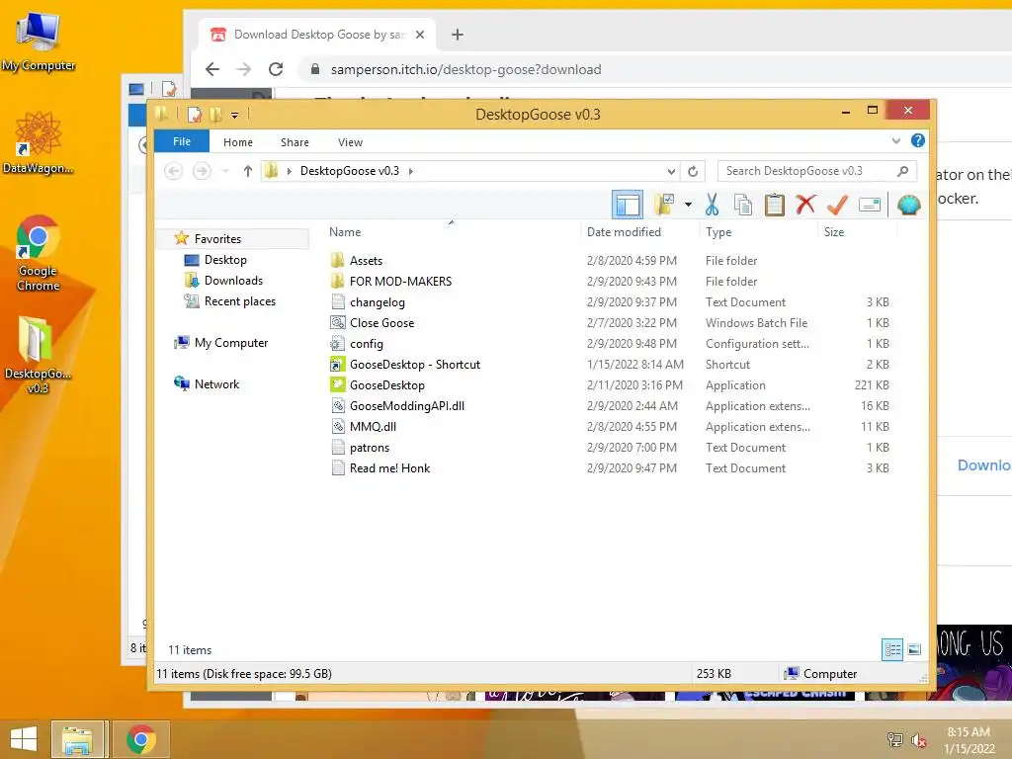The image size is (1012, 759).
Task: Open Recent places in navigation pane
Action: pyautogui.click(x=239, y=301)
